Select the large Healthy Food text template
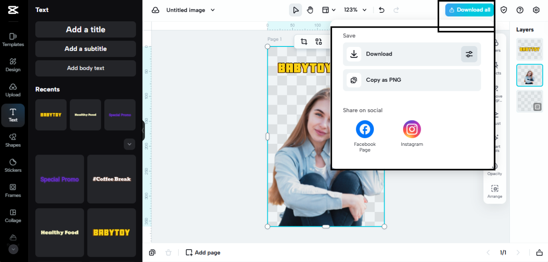This screenshot has height=262, width=548. [60, 232]
